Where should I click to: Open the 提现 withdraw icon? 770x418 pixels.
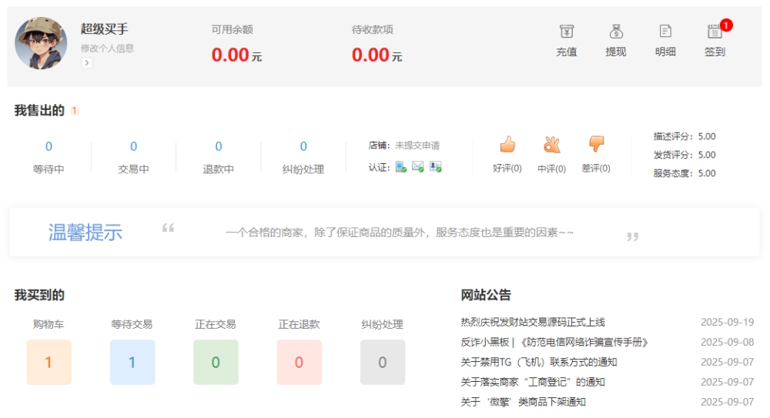tap(616, 32)
